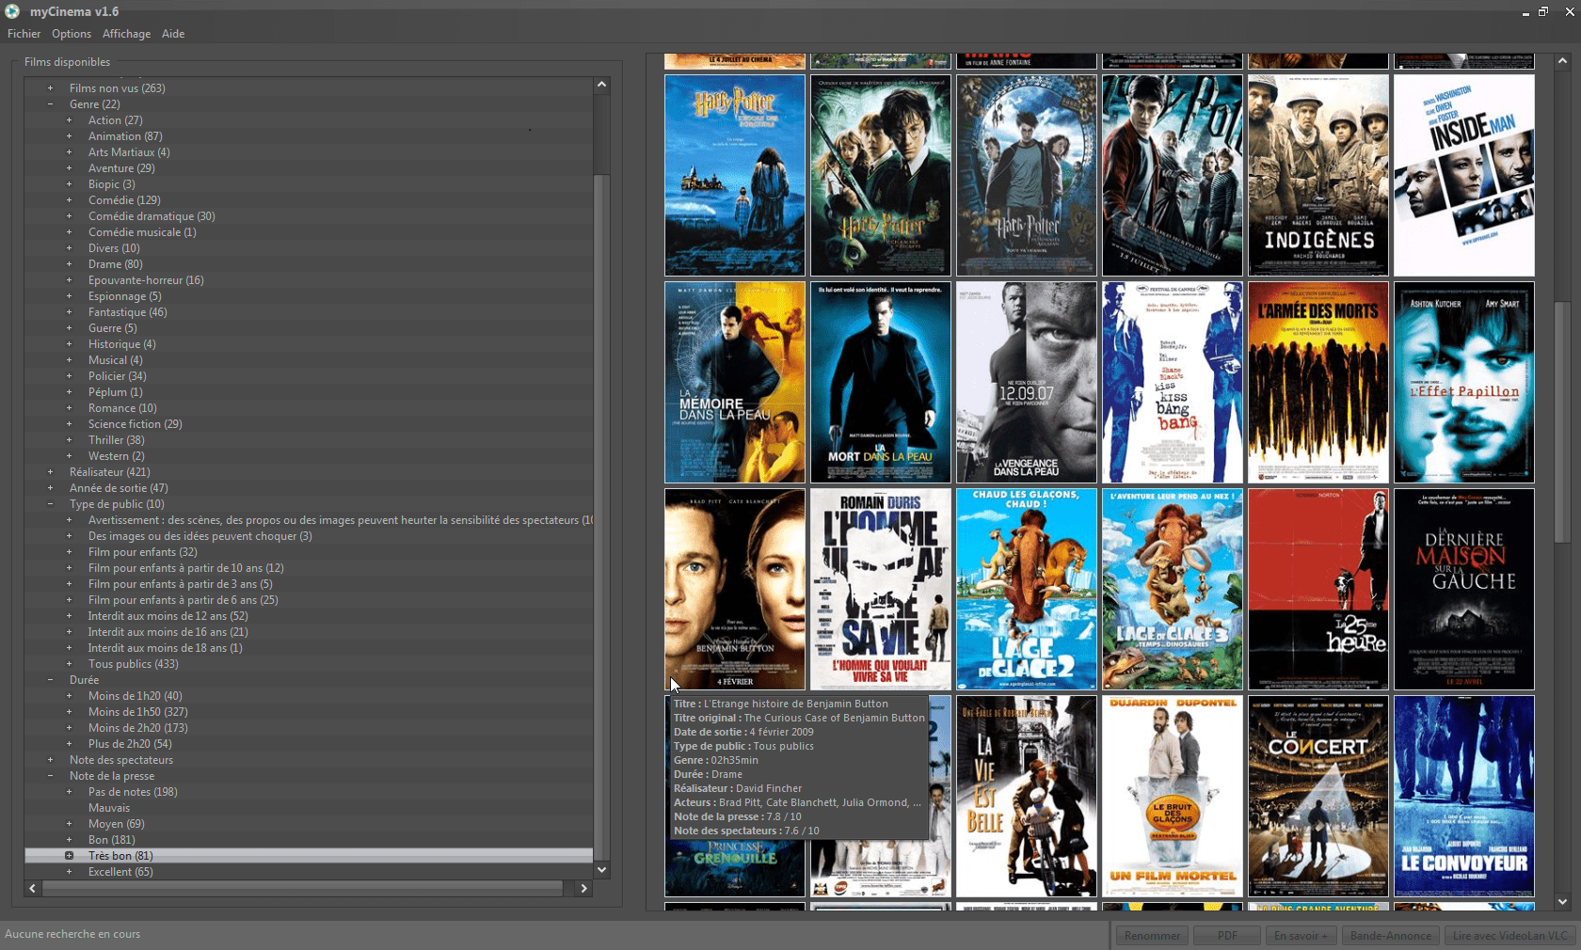Image resolution: width=1581 pixels, height=950 pixels.
Task: Select the Comédie (129) genre
Action: pos(124,200)
